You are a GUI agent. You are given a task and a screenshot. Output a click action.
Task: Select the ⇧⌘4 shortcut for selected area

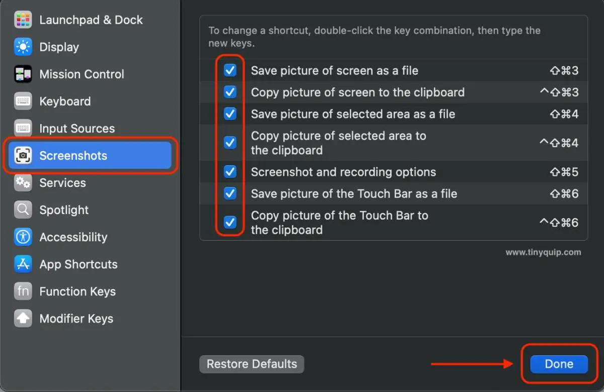tap(564, 114)
